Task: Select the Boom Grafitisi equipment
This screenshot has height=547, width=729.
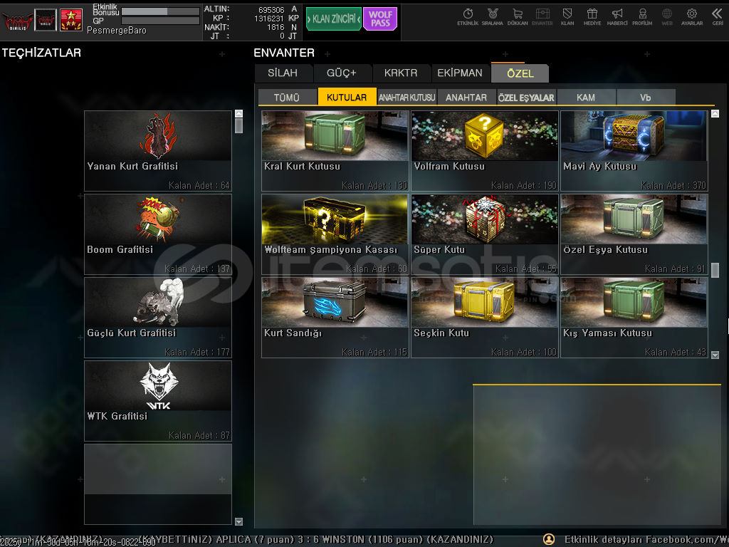Action: [157, 234]
